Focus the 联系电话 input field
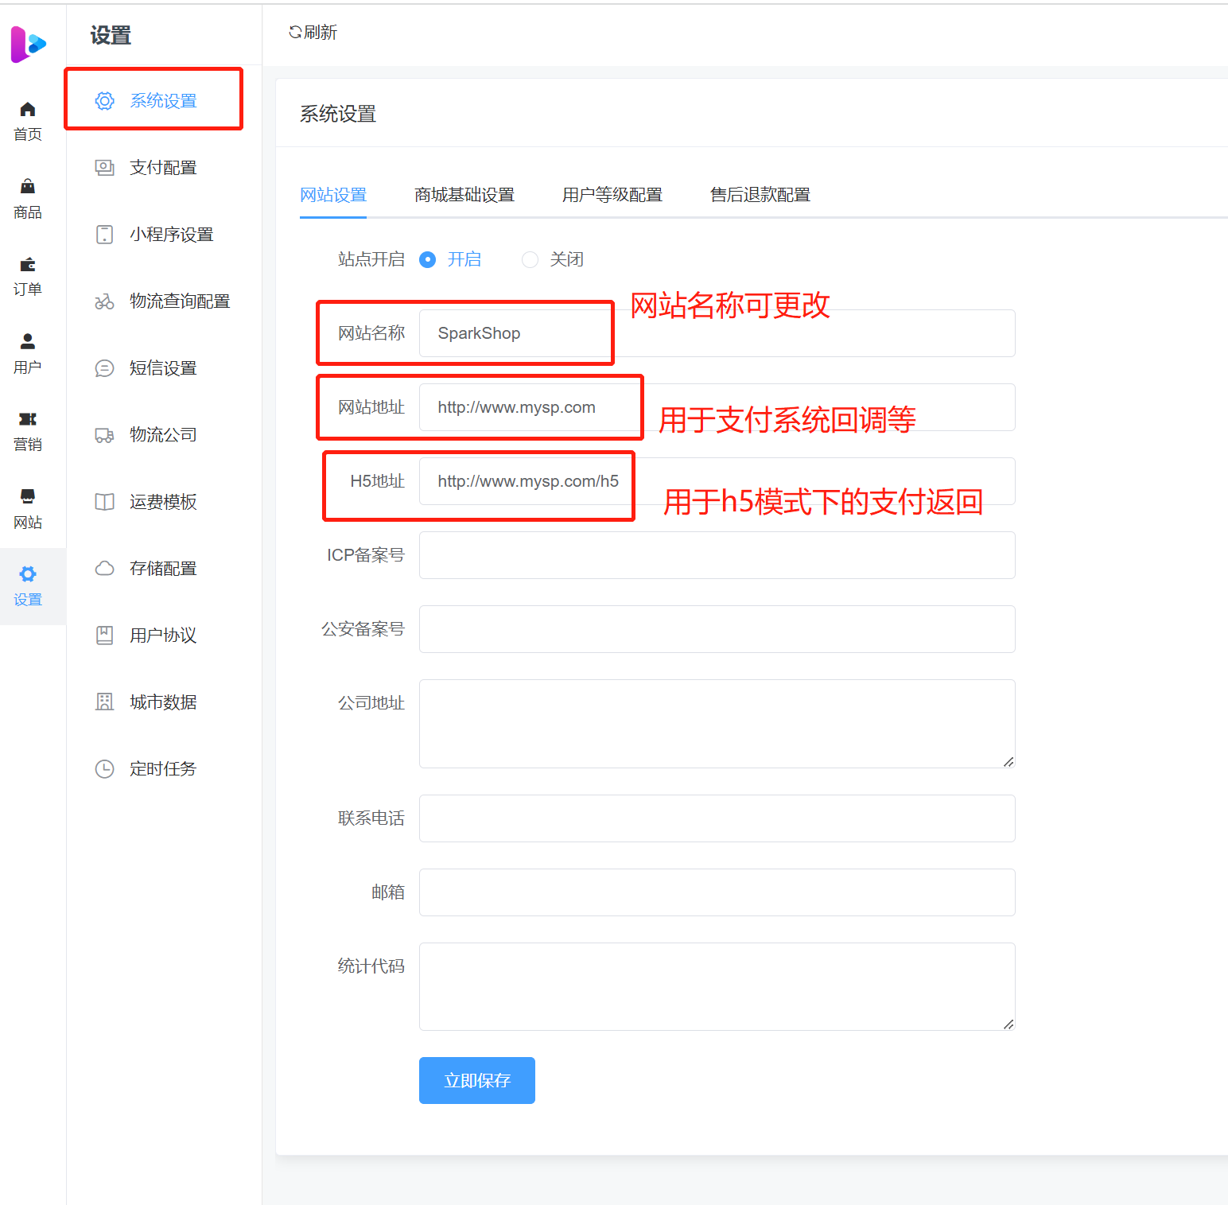 pos(717,818)
